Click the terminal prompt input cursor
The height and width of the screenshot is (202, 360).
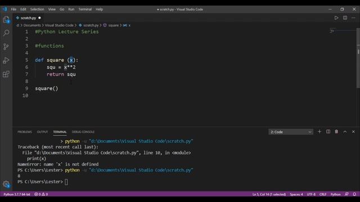click(66, 182)
